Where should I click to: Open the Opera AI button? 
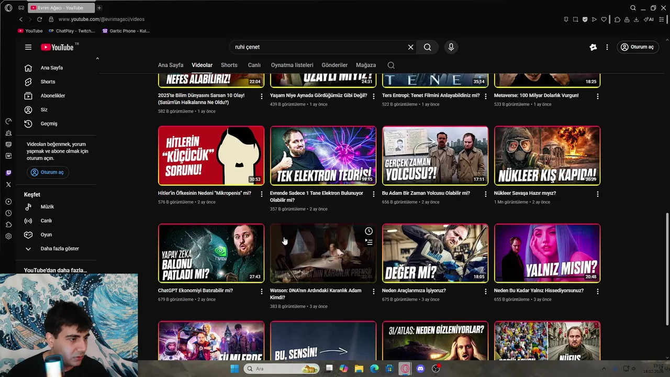pos(649,19)
